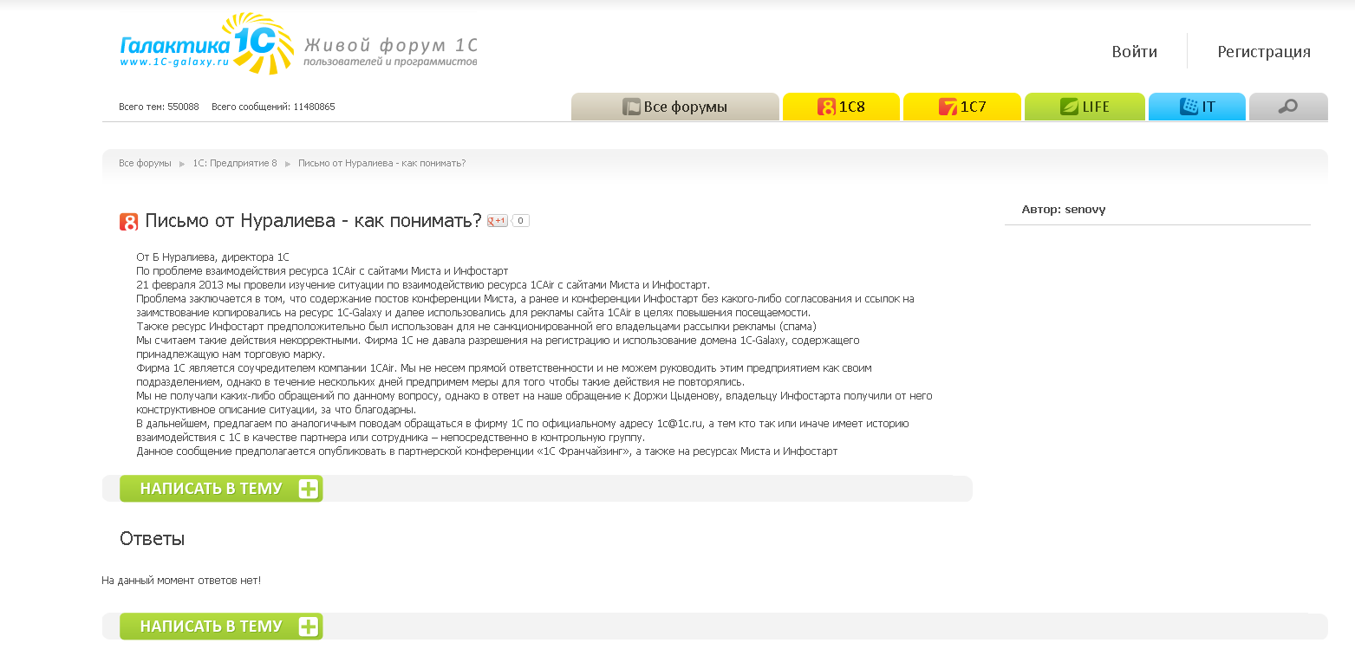The image size is (1355, 656).
Task: Switch to the LIFE tab
Action: [x=1085, y=107]
